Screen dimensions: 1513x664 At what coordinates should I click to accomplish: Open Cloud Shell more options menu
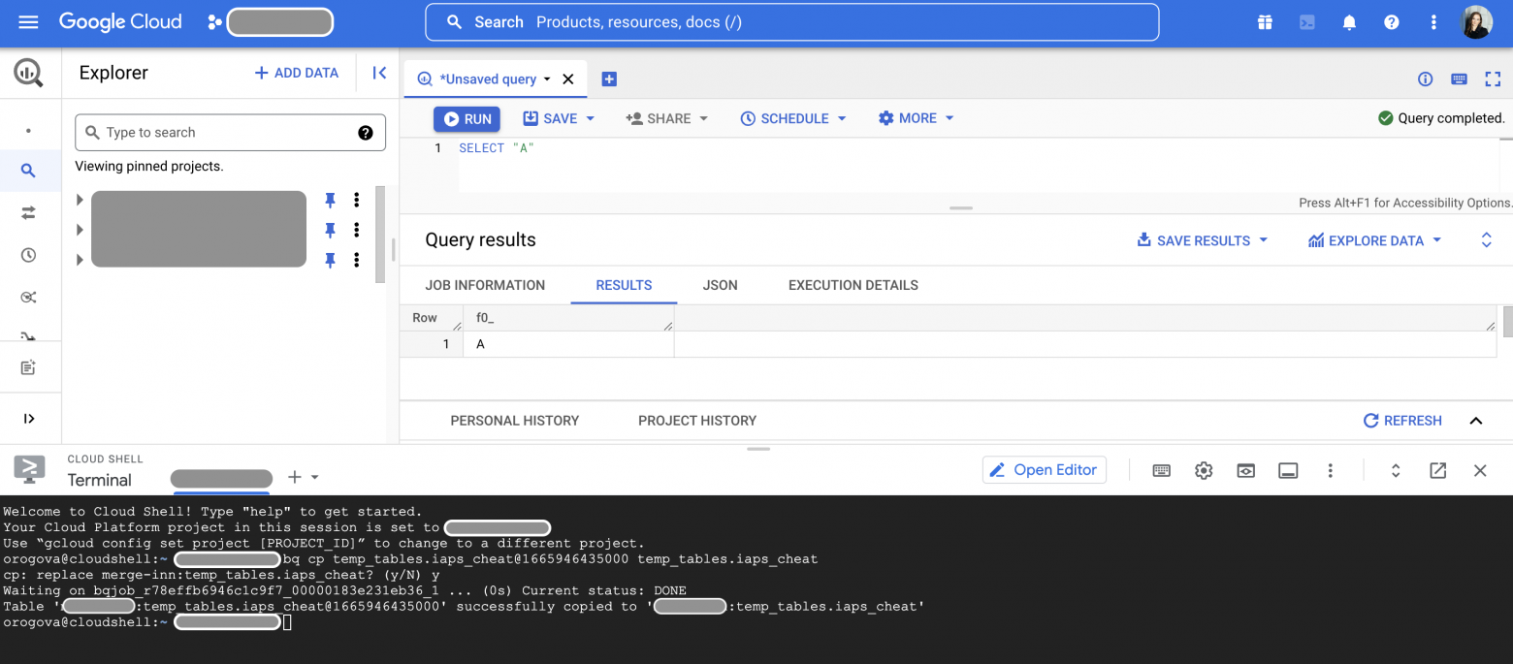[1330, 470]
